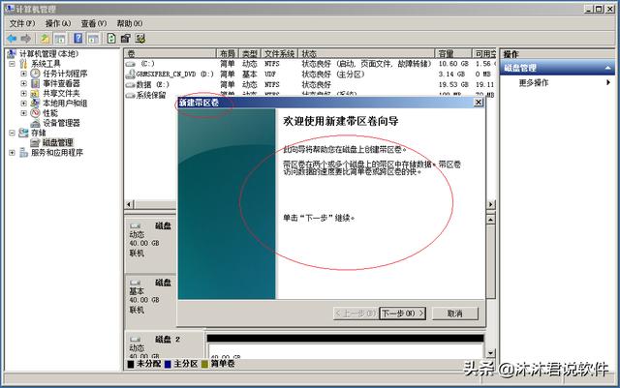Click the 磁盘 2 disk label
620x388 pixels.
[x=168, y=340]
